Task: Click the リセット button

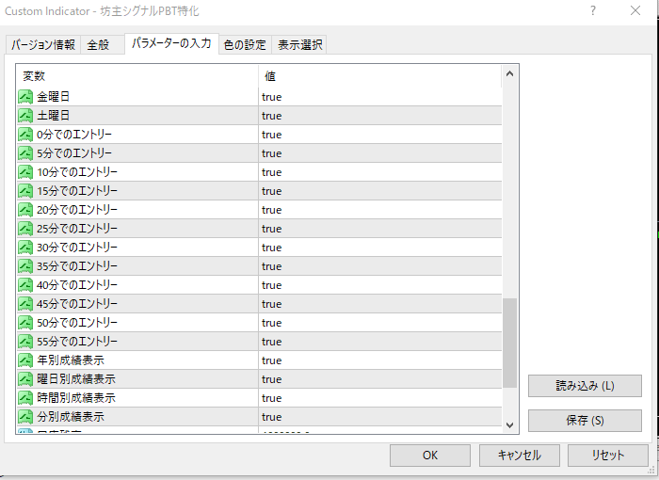Action: [x=608, y=456]
